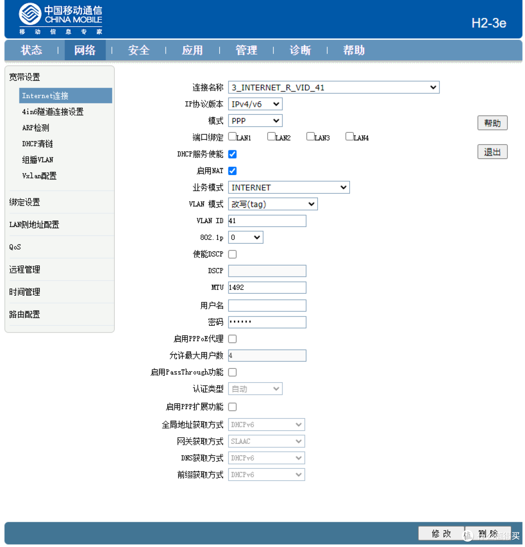
Task: Click the MTU input field
Action: [267, 287]
